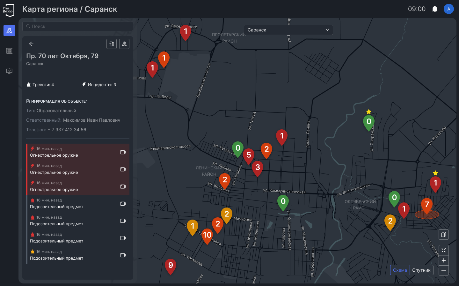Open camera for first firearm incident

123,152
